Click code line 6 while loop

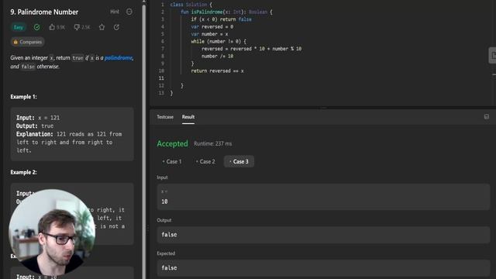click(219, 41)
